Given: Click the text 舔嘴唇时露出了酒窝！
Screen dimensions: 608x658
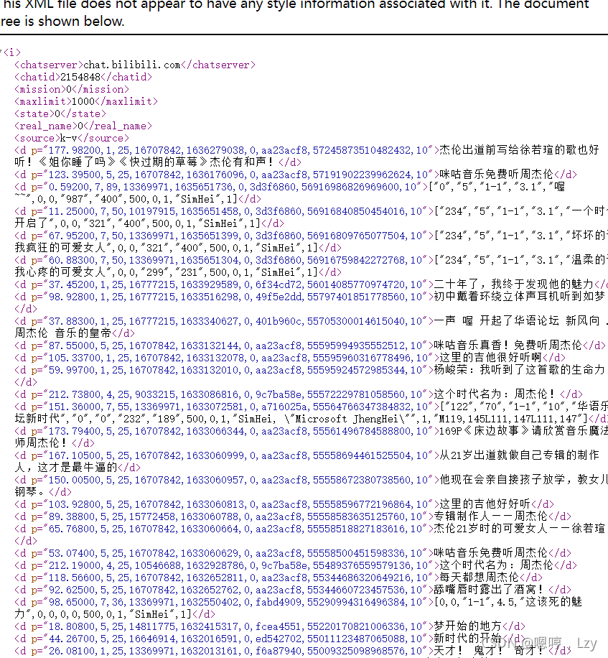Looking at the screenshot, I should point(490,590).
